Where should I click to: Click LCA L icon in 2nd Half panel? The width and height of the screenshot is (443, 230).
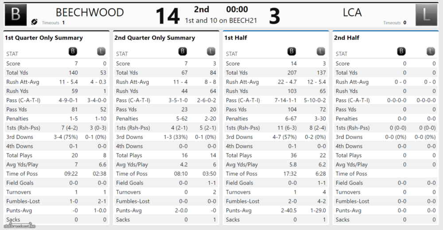431,51
